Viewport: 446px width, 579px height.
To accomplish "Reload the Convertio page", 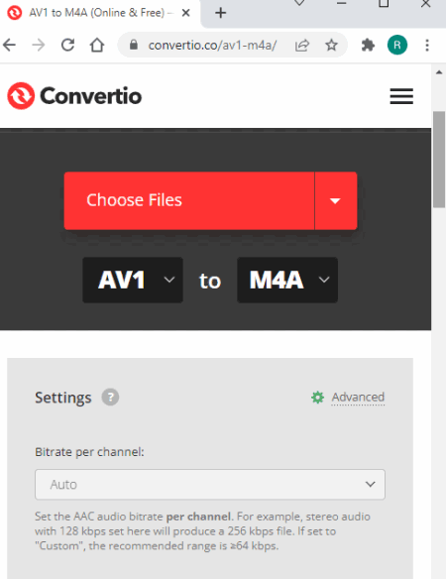I will point(68,45).
